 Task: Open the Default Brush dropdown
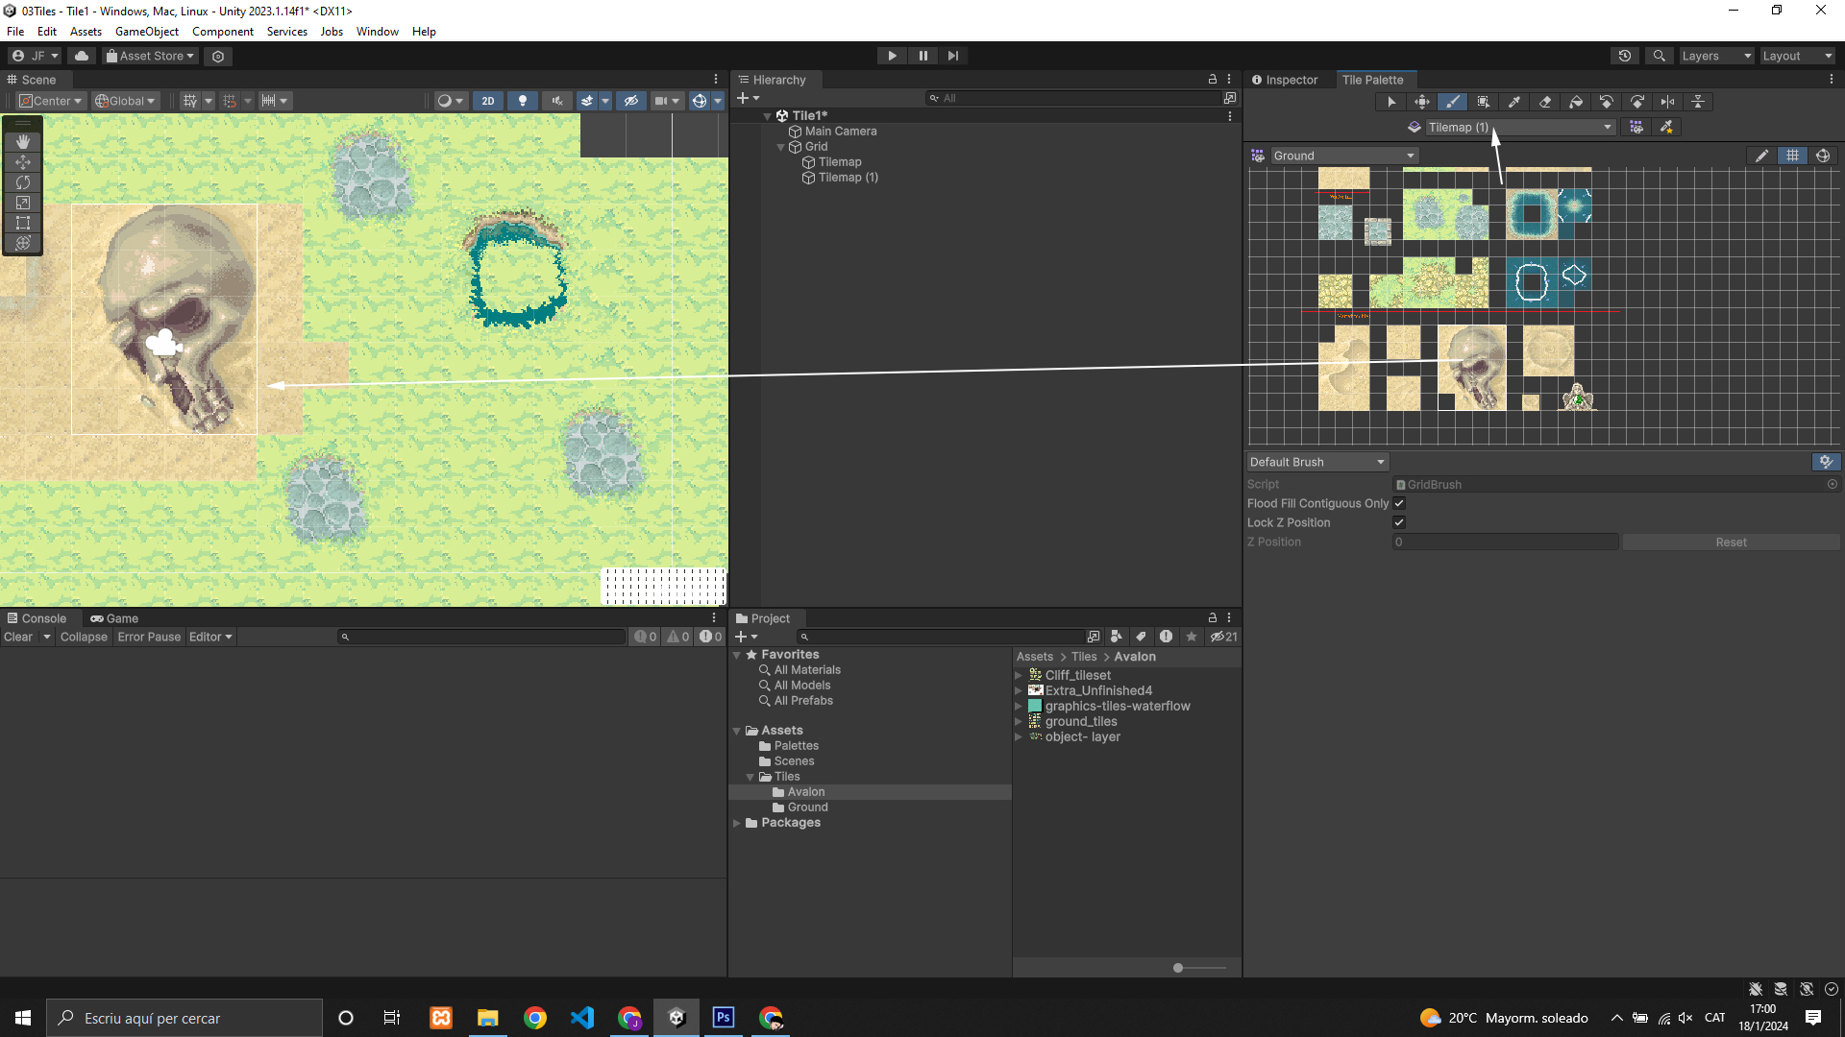pyautogui.click(x=1316, y=462)
